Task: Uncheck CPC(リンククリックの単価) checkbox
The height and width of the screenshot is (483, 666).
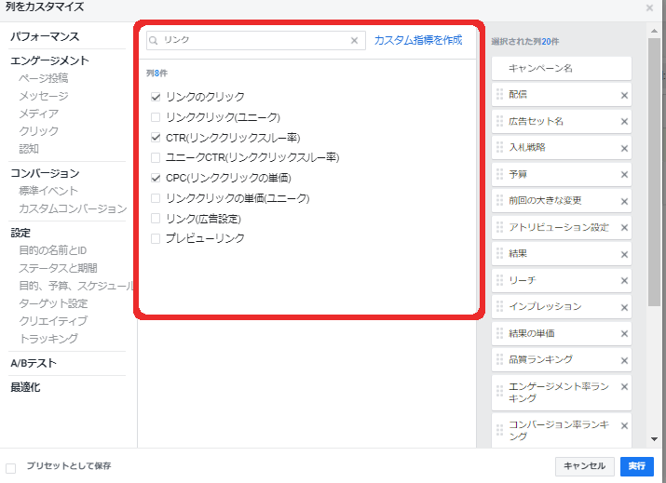Action: coord(156,178)
